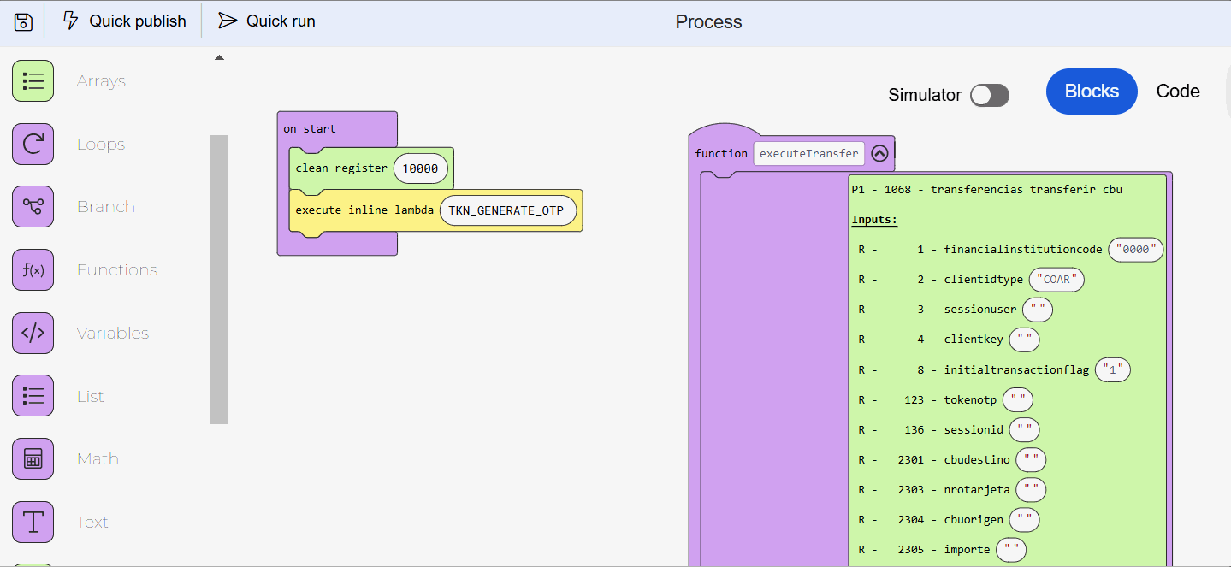This screenshot has height=567, width=1231.
Task: Edit the executeTransfer function name field
Action: [808, 154]
